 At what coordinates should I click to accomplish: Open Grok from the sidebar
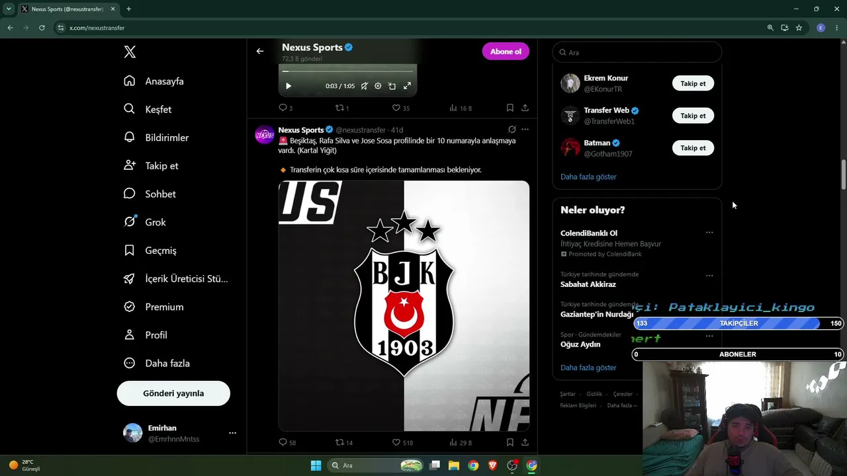pyautogui.click(x=145, y=222)
